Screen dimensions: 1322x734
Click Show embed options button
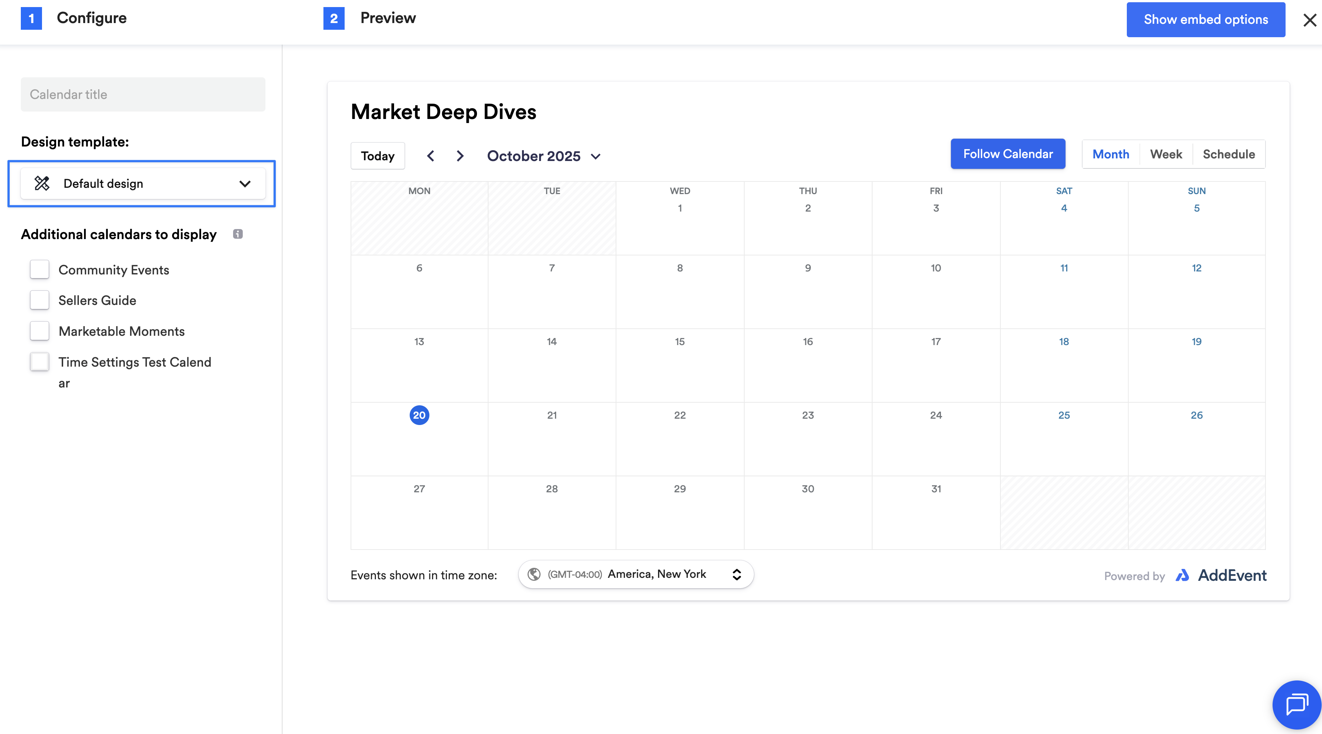point(1206,19)
